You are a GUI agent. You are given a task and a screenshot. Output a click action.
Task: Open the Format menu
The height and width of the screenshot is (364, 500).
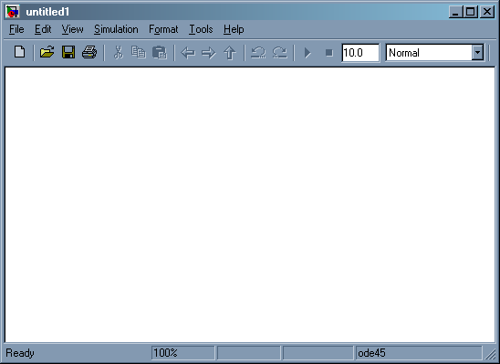163,29
